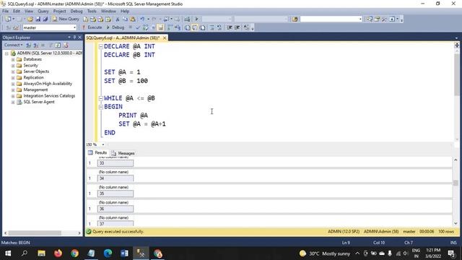Click the Undo arrow icon

(x=142, y=19)
